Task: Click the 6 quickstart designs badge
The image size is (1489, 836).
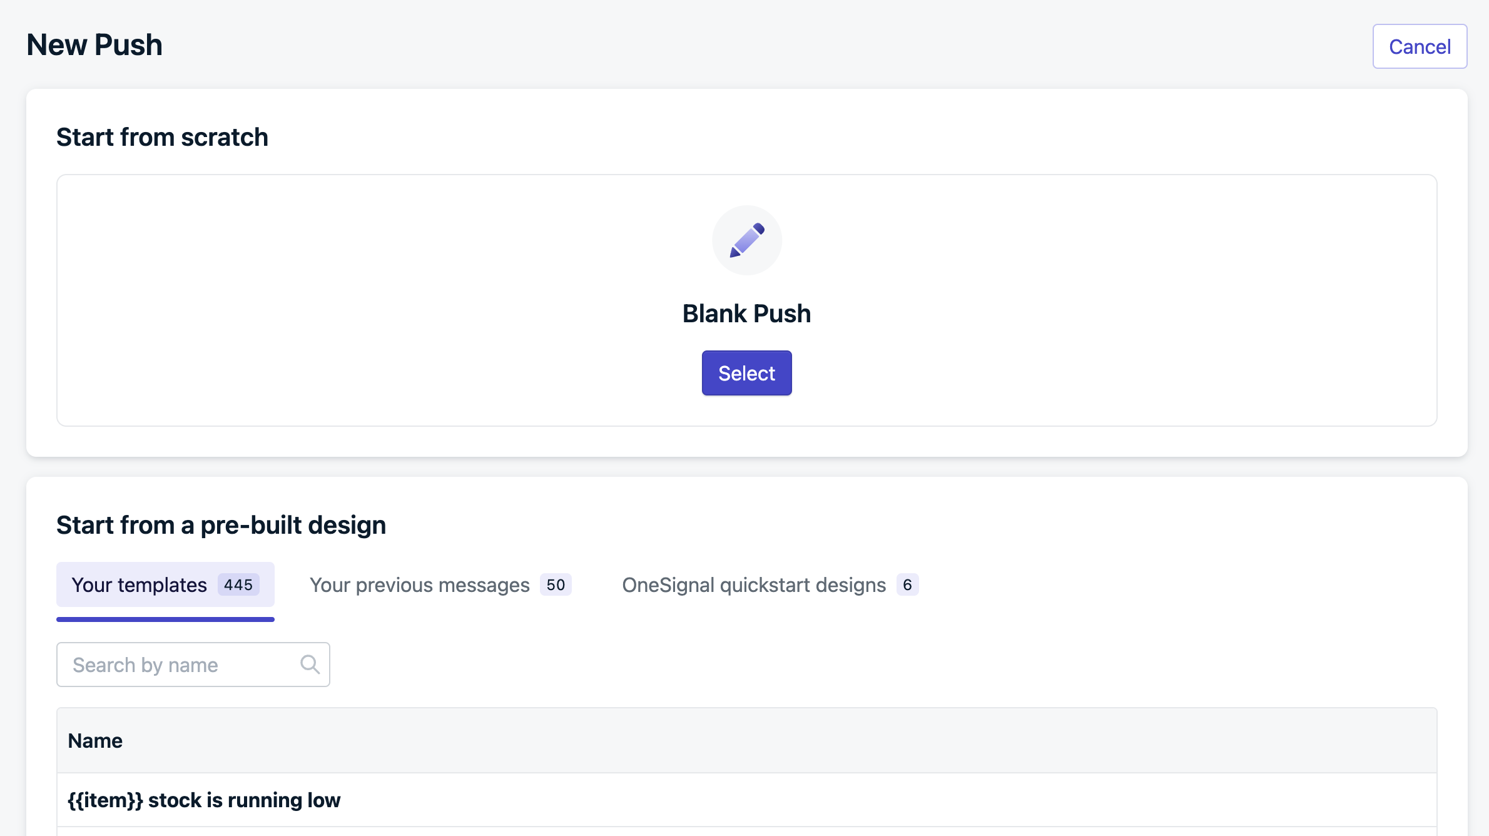Action: pyautogui.click(x=907, y=584)
